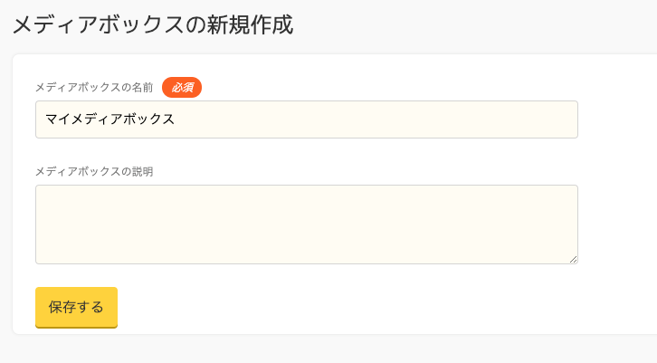Click the メディアボックスの説明 label
This screenshot has height=363, width=657.
coord(94,171)
